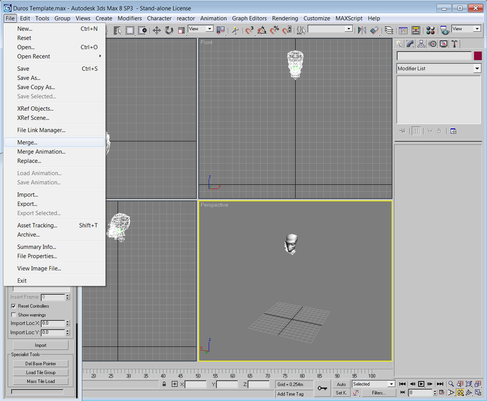Click Save As... in the File menu

[54, 78]
